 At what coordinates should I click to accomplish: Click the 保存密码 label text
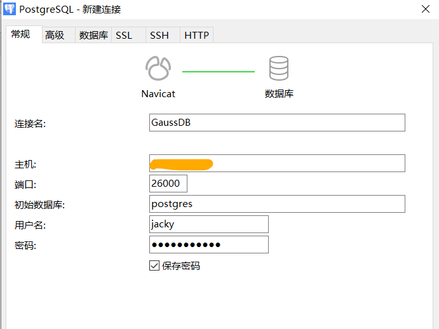[x=181, y=265]
